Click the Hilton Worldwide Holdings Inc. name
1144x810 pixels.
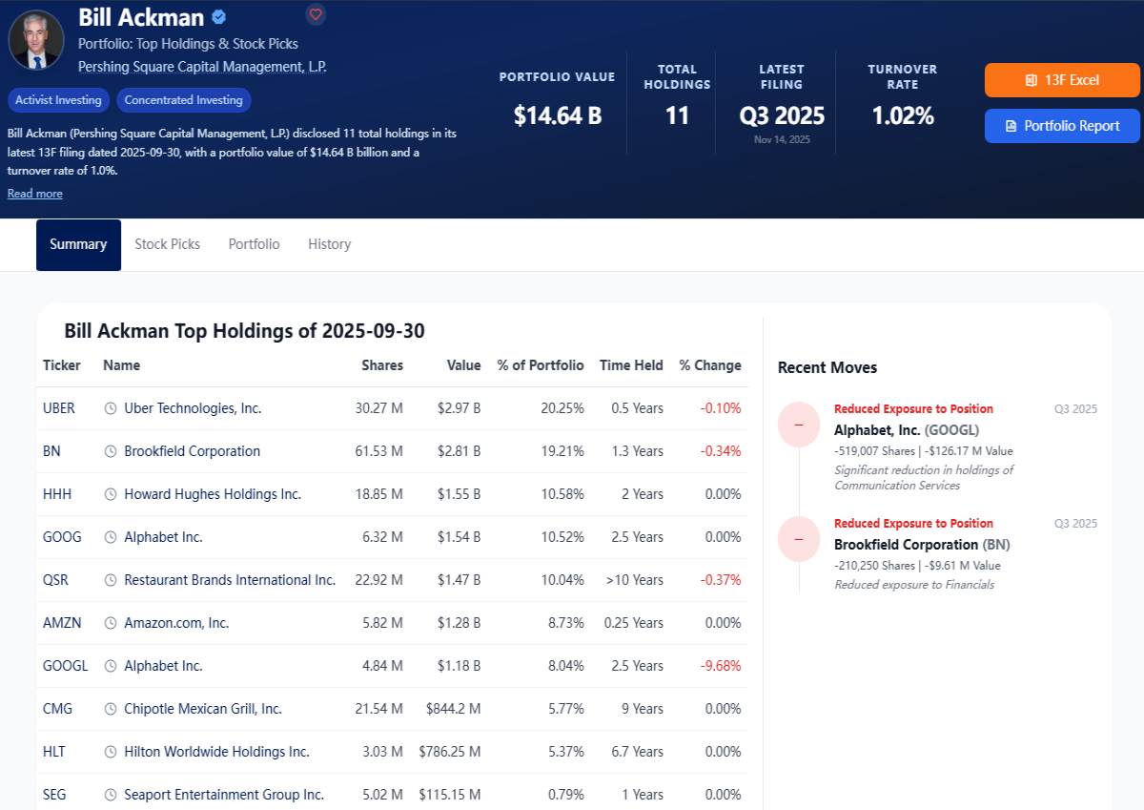[x=216, y=752]
